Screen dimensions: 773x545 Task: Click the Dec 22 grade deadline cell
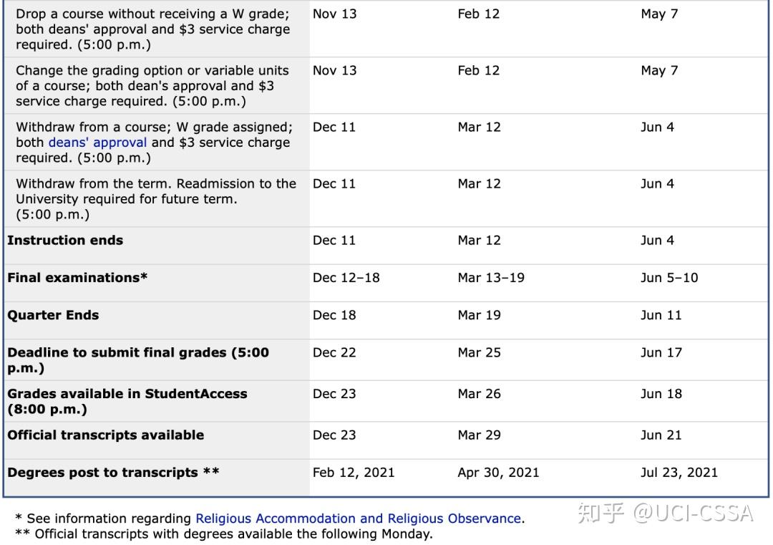pos(334,352)
